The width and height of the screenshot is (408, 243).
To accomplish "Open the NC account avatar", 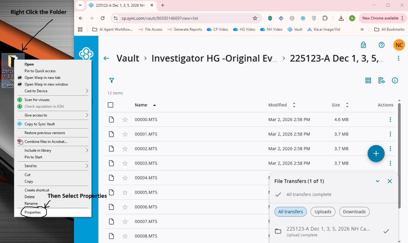I will [x=399, y=45].
